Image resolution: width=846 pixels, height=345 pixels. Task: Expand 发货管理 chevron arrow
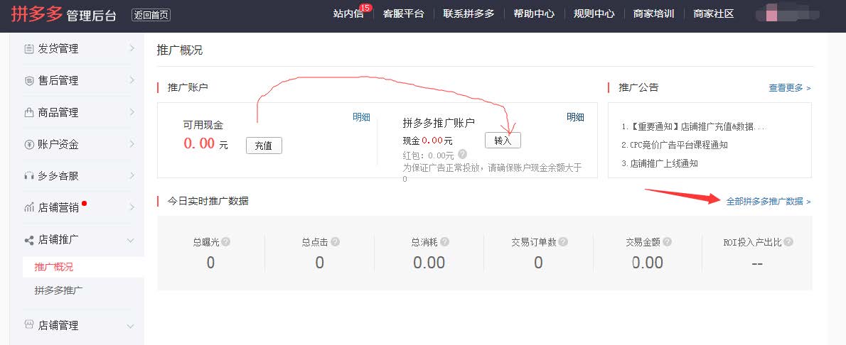click(x=132, y=48)
